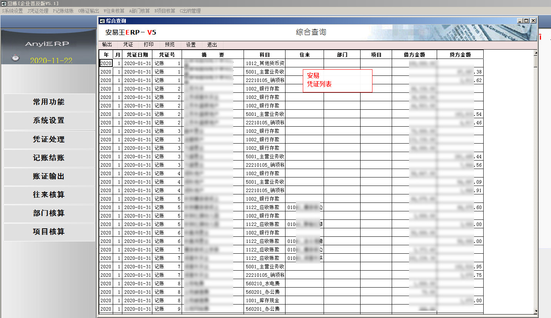Open the C出纳管理 menu
The image size is (551, 318).
pyautogui.click(x=190, y=11)
